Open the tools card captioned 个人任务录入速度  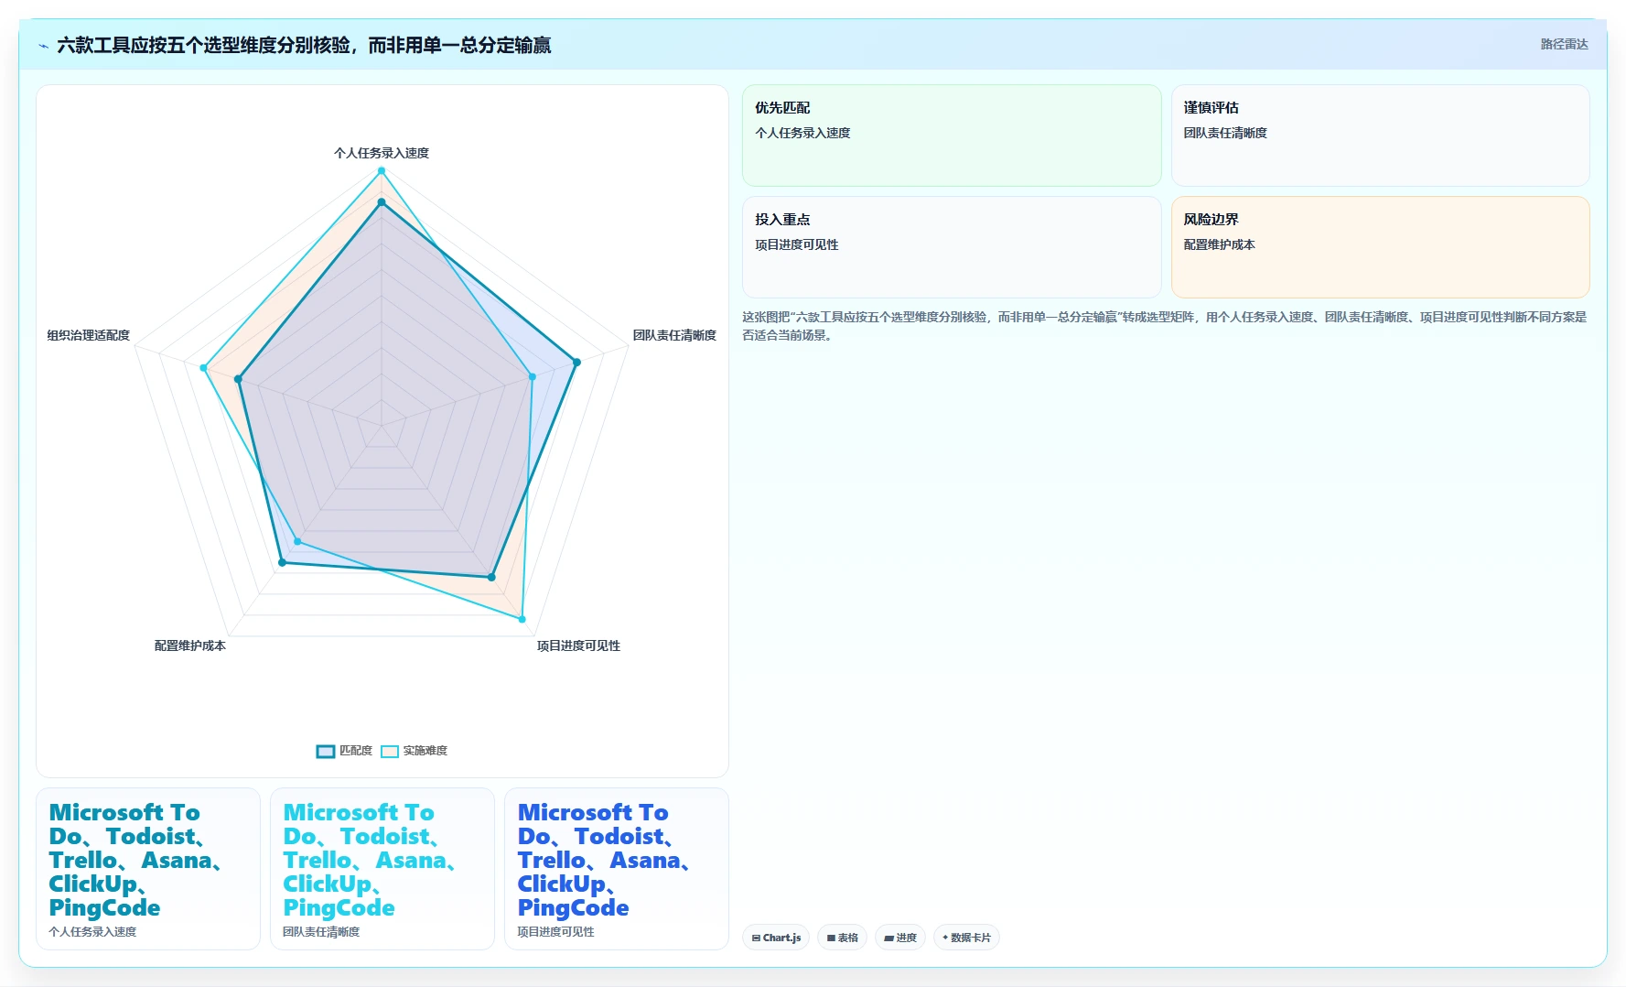coord(148,869)
